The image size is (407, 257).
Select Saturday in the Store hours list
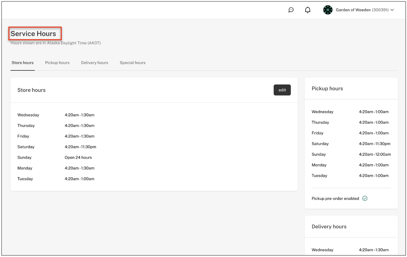click(x=26, y=147)
